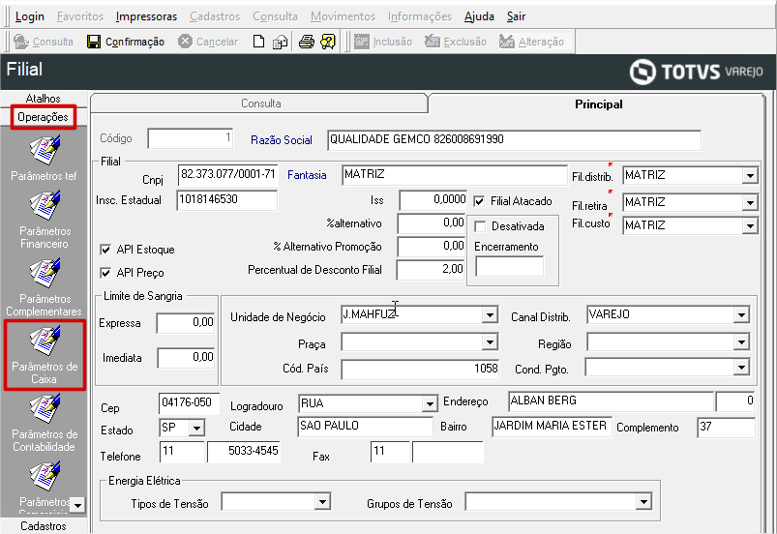Expand the Fil.distrib. dropdown
Viewport: 777px width, 534px height.
pyautogui.click(x=750, y=175)
